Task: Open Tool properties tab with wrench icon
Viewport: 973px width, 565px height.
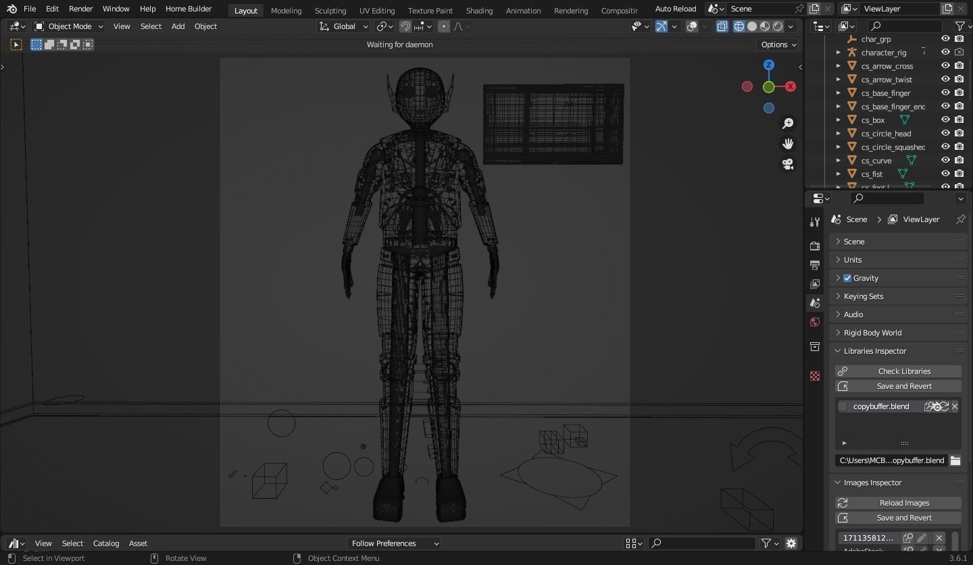Action: click(x=815, y=223)
